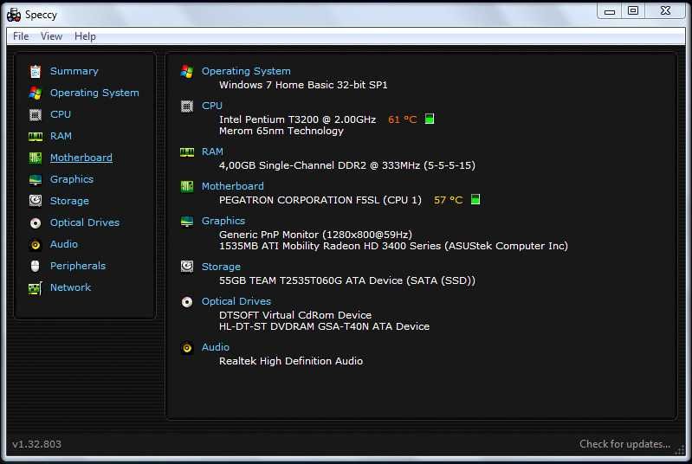Click version number v1.32.803 in status bar
Screen dimensions: 692x464
coord(36,444)
